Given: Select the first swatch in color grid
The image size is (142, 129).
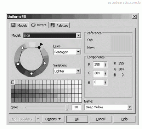Looking at the screenshot, I should click(x=13, y=82).
